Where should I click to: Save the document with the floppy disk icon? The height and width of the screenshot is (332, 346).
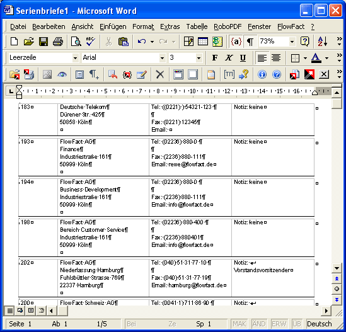coord(43,42)
